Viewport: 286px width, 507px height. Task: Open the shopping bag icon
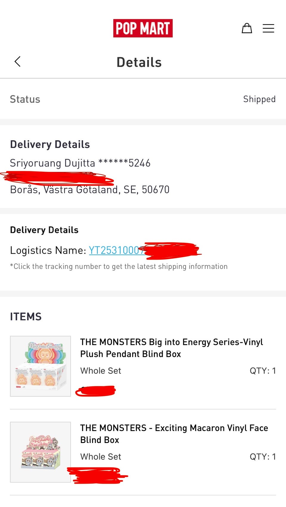(247, 28)
